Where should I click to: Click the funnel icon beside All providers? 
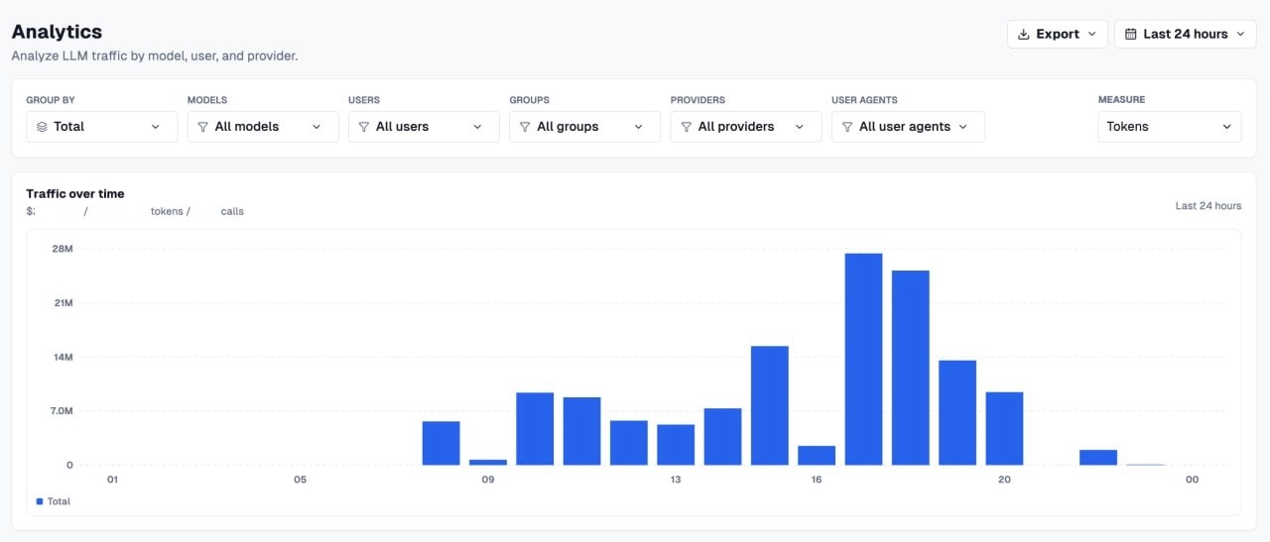point(686,127)
